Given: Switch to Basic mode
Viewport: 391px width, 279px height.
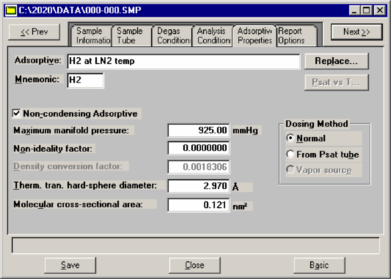Looking at the screenshot, I should tap(319, 265).
